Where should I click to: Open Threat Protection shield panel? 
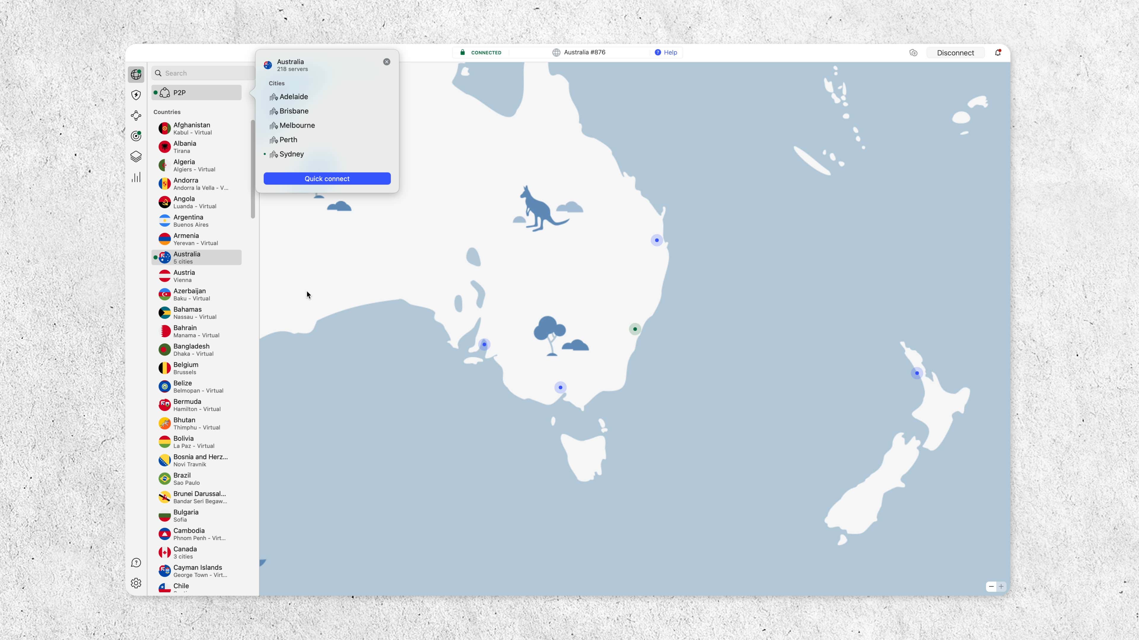tap(136, 95)
